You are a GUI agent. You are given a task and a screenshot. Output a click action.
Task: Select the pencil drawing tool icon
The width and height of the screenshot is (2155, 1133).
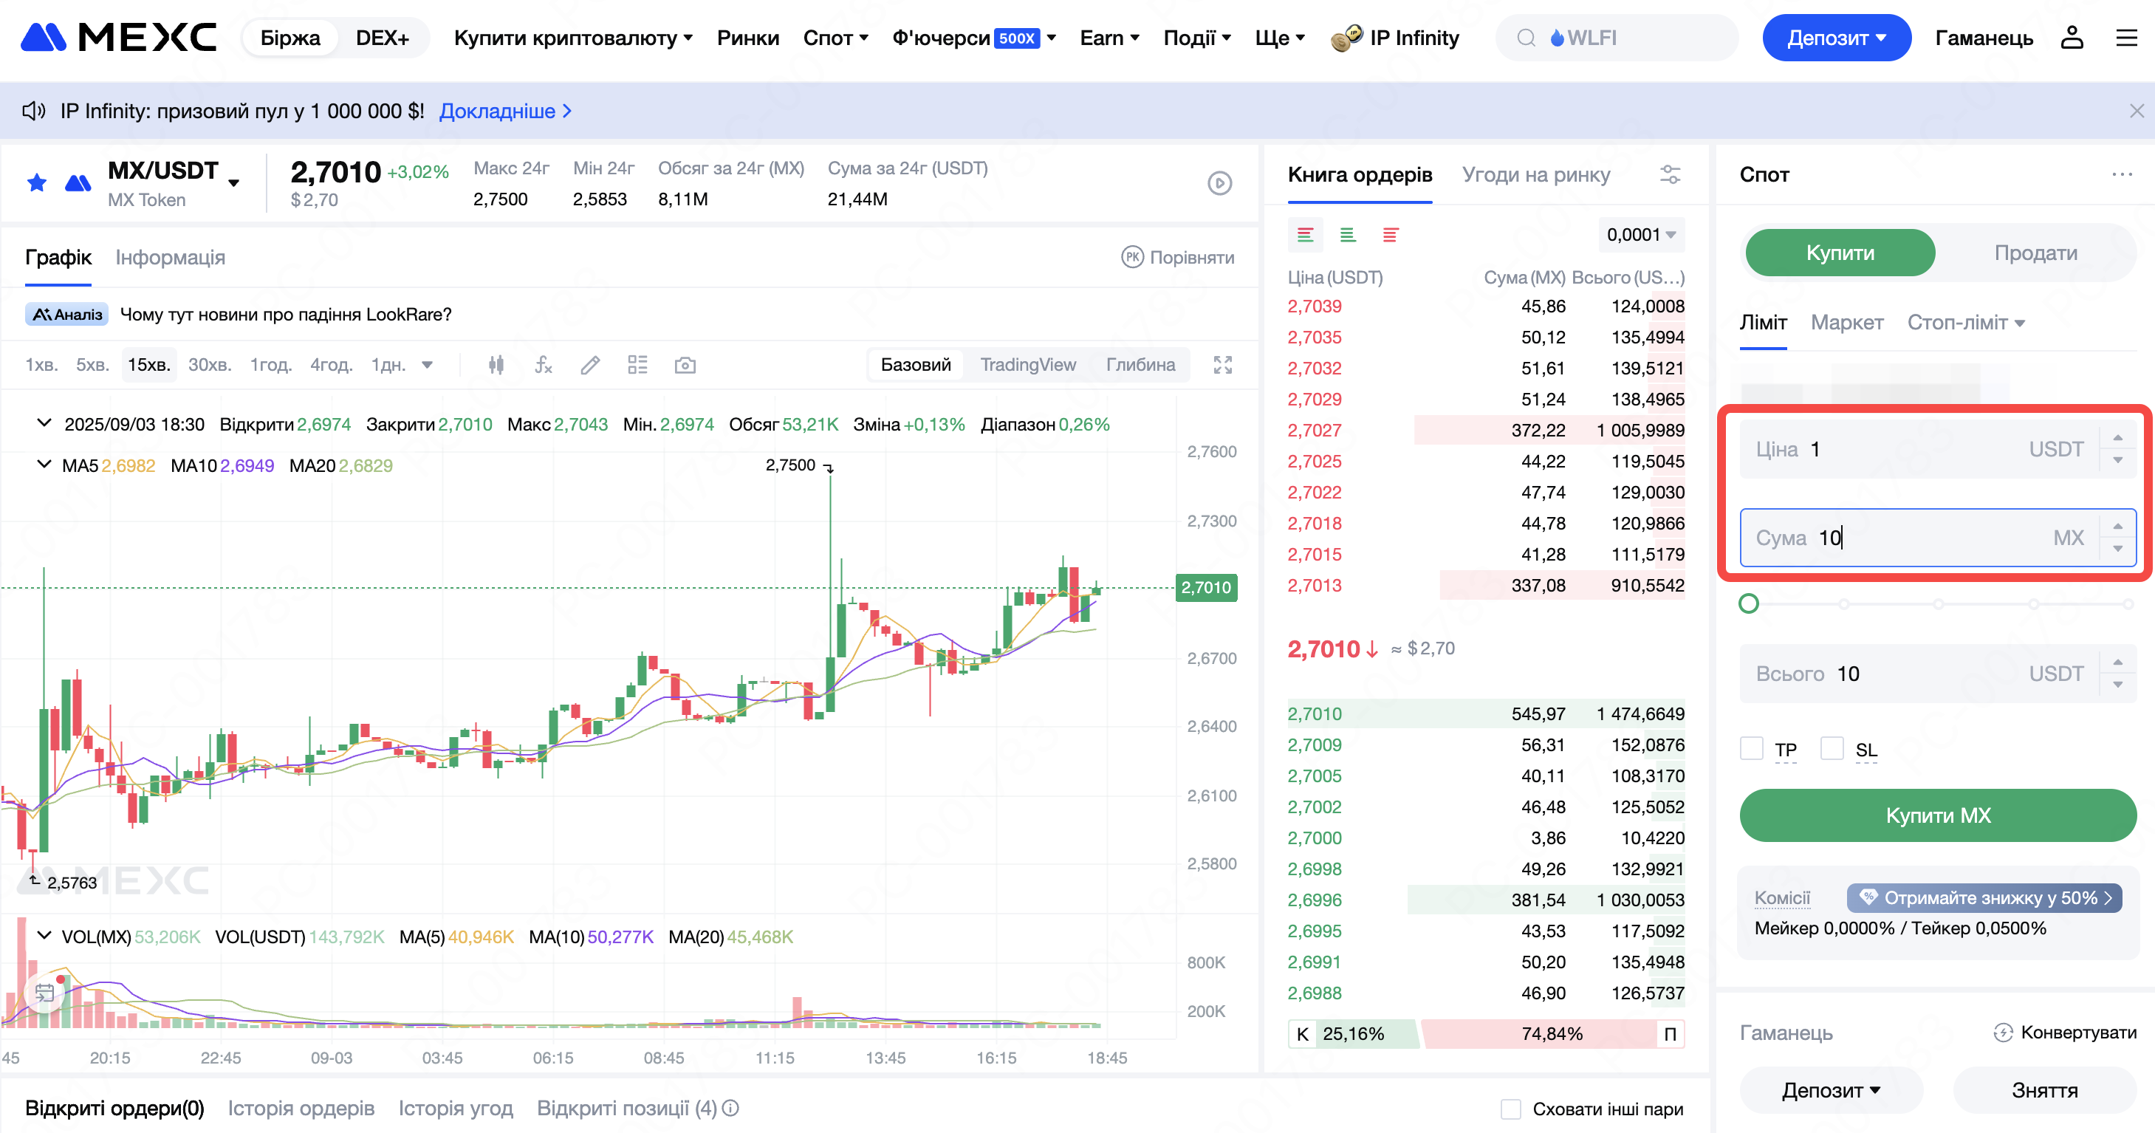[x=591, y=365]
